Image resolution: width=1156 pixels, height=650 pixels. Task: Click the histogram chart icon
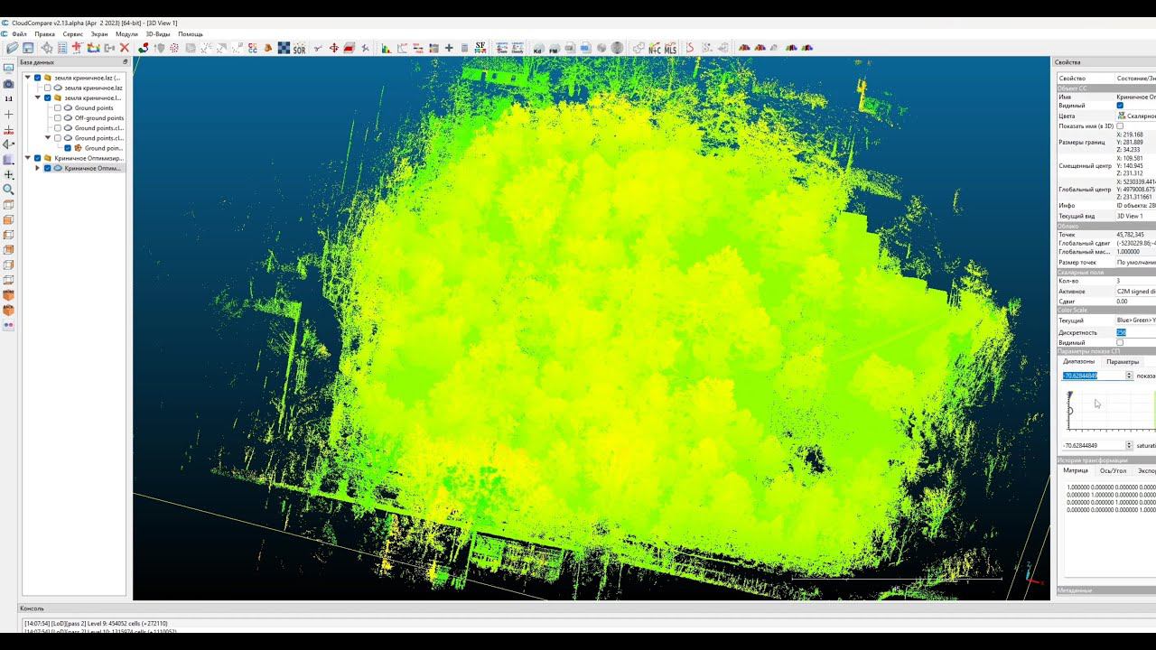[x=387, y=48]
